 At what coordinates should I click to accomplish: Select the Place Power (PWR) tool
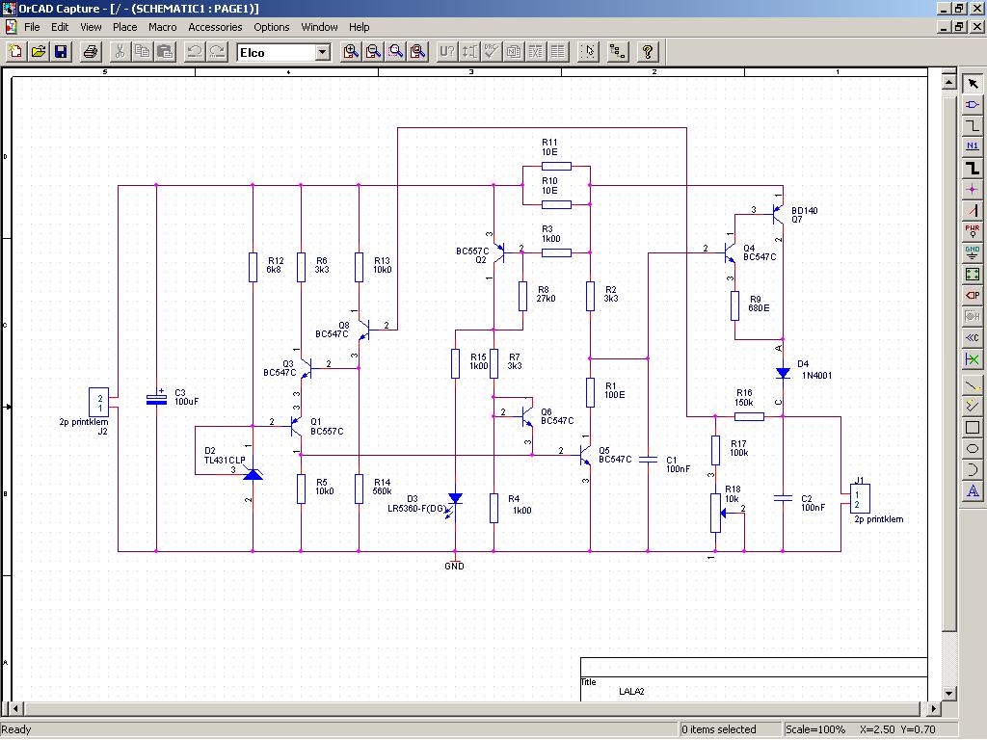pos(973,231)
